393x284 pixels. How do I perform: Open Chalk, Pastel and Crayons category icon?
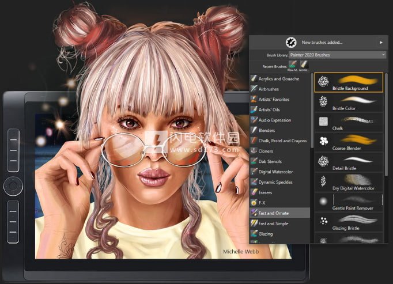[x=254, y=141]
